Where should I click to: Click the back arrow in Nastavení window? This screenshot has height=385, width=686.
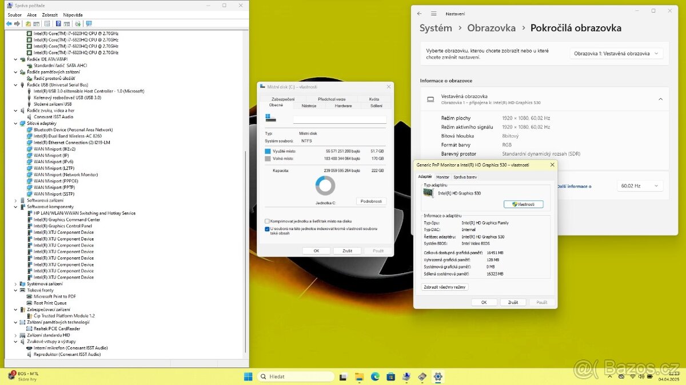coord(419,13)
